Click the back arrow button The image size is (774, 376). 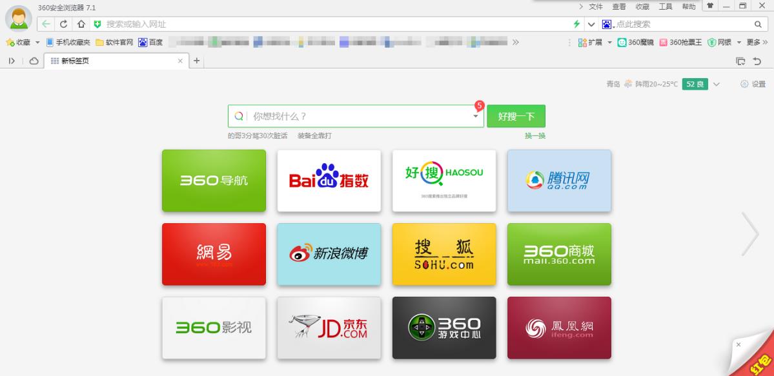pyautogui.click(x=46, y=24)
